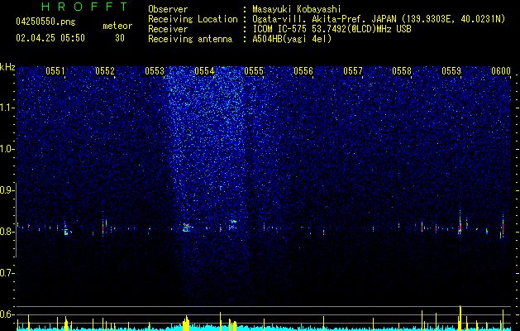The height and width of the screenshot is (331, 520).
Task: Click time marker 0559
Action: 451,70
